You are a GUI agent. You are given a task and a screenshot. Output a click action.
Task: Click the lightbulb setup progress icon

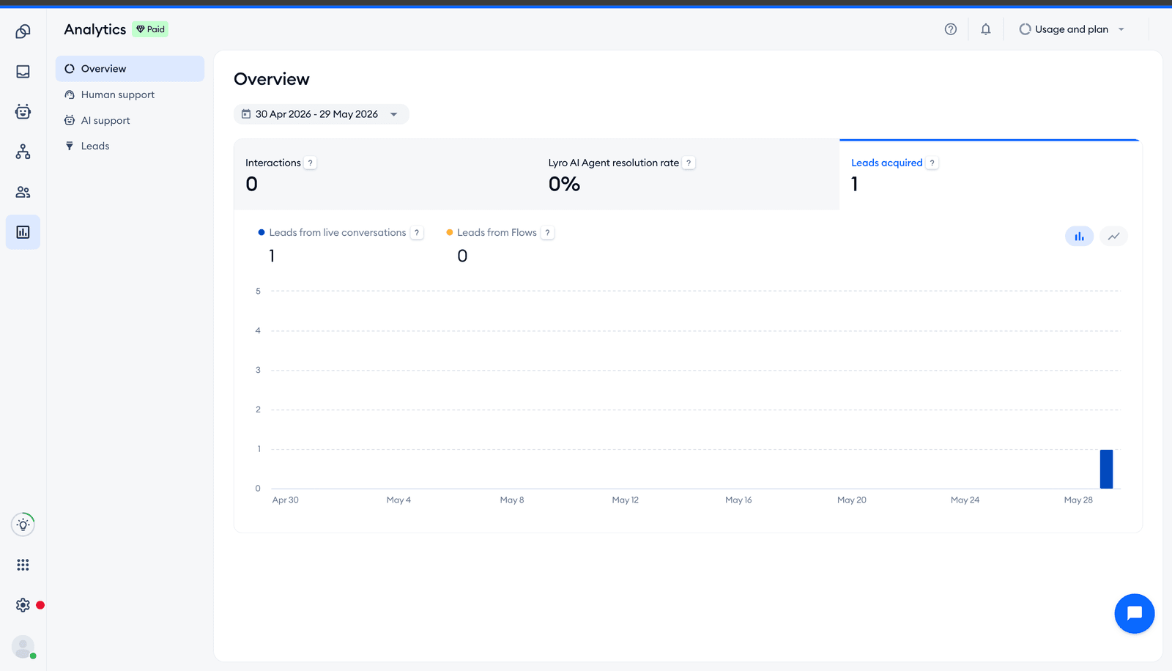[x=23, y=524]
